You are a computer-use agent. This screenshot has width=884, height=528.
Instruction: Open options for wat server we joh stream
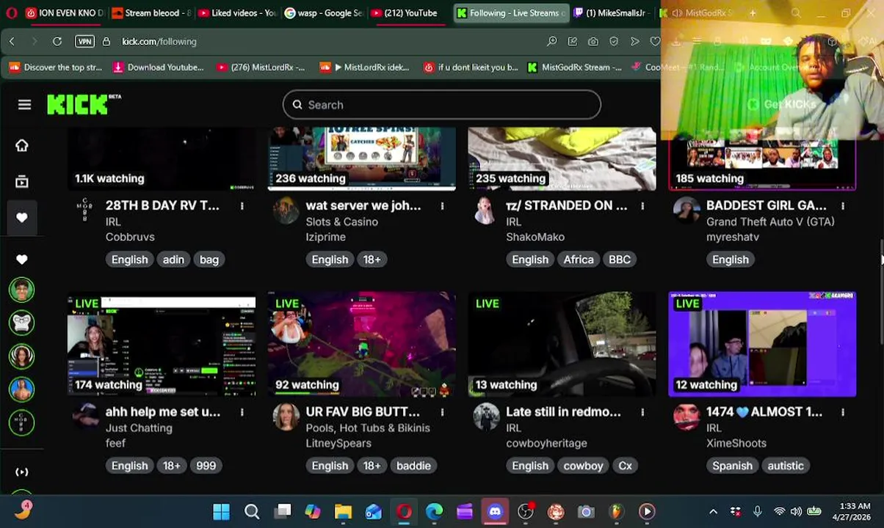[442, 206]
